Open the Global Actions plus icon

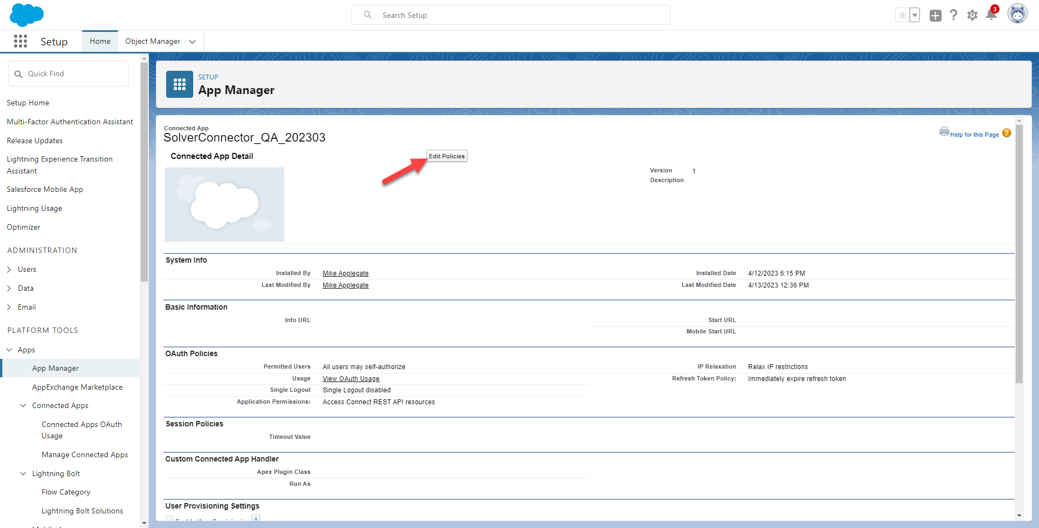click(935, 16)
